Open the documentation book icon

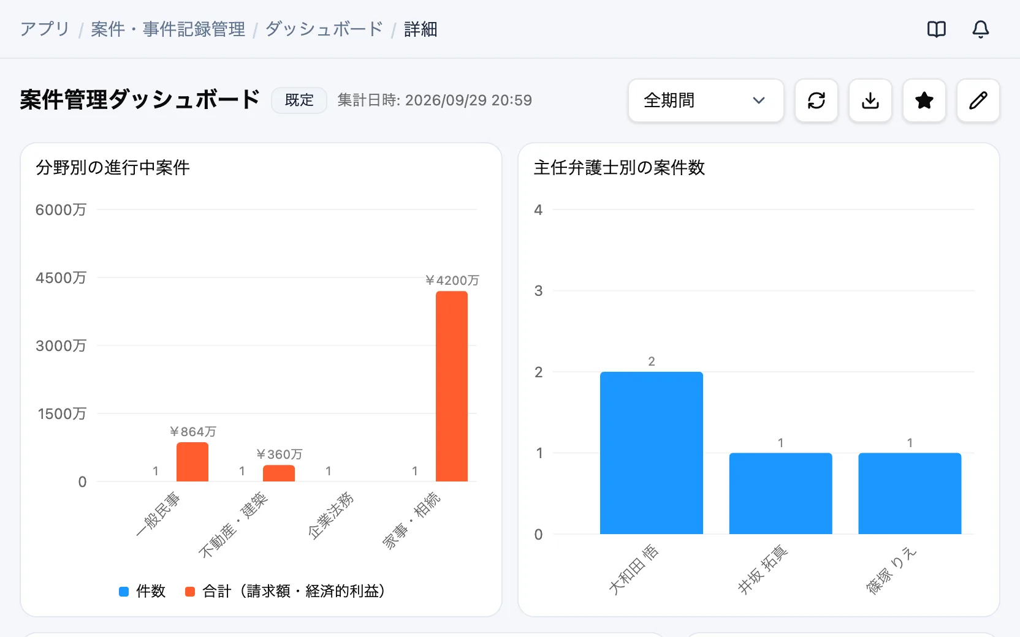(x=937, y=29)
